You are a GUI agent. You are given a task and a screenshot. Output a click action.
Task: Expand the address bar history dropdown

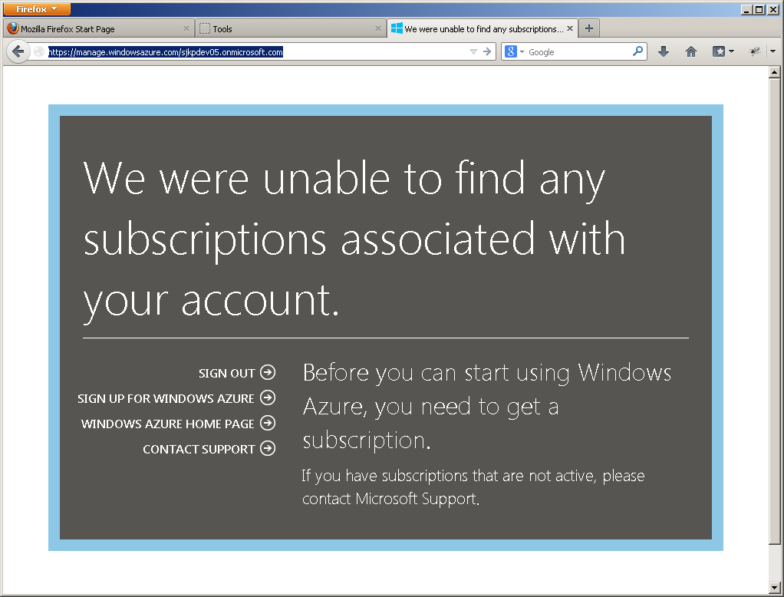click(473, 51)
